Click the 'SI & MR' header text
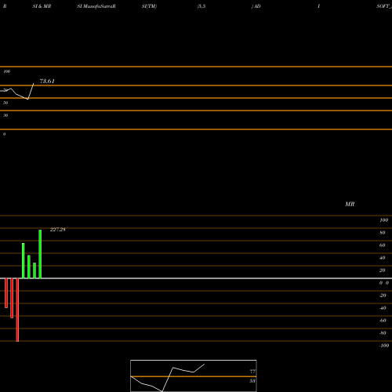 [42, 6]
